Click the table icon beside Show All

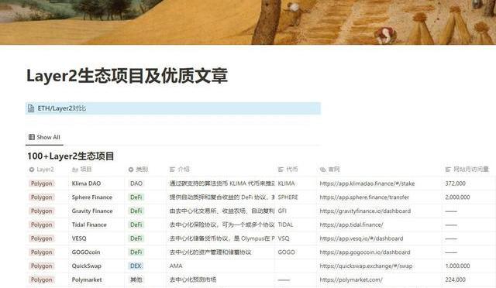32,137
